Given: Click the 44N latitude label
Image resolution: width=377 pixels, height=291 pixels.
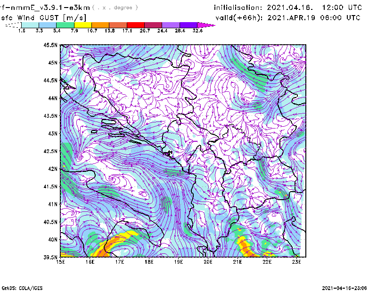Looking at the screenshot, I should (x=53, y=98).
